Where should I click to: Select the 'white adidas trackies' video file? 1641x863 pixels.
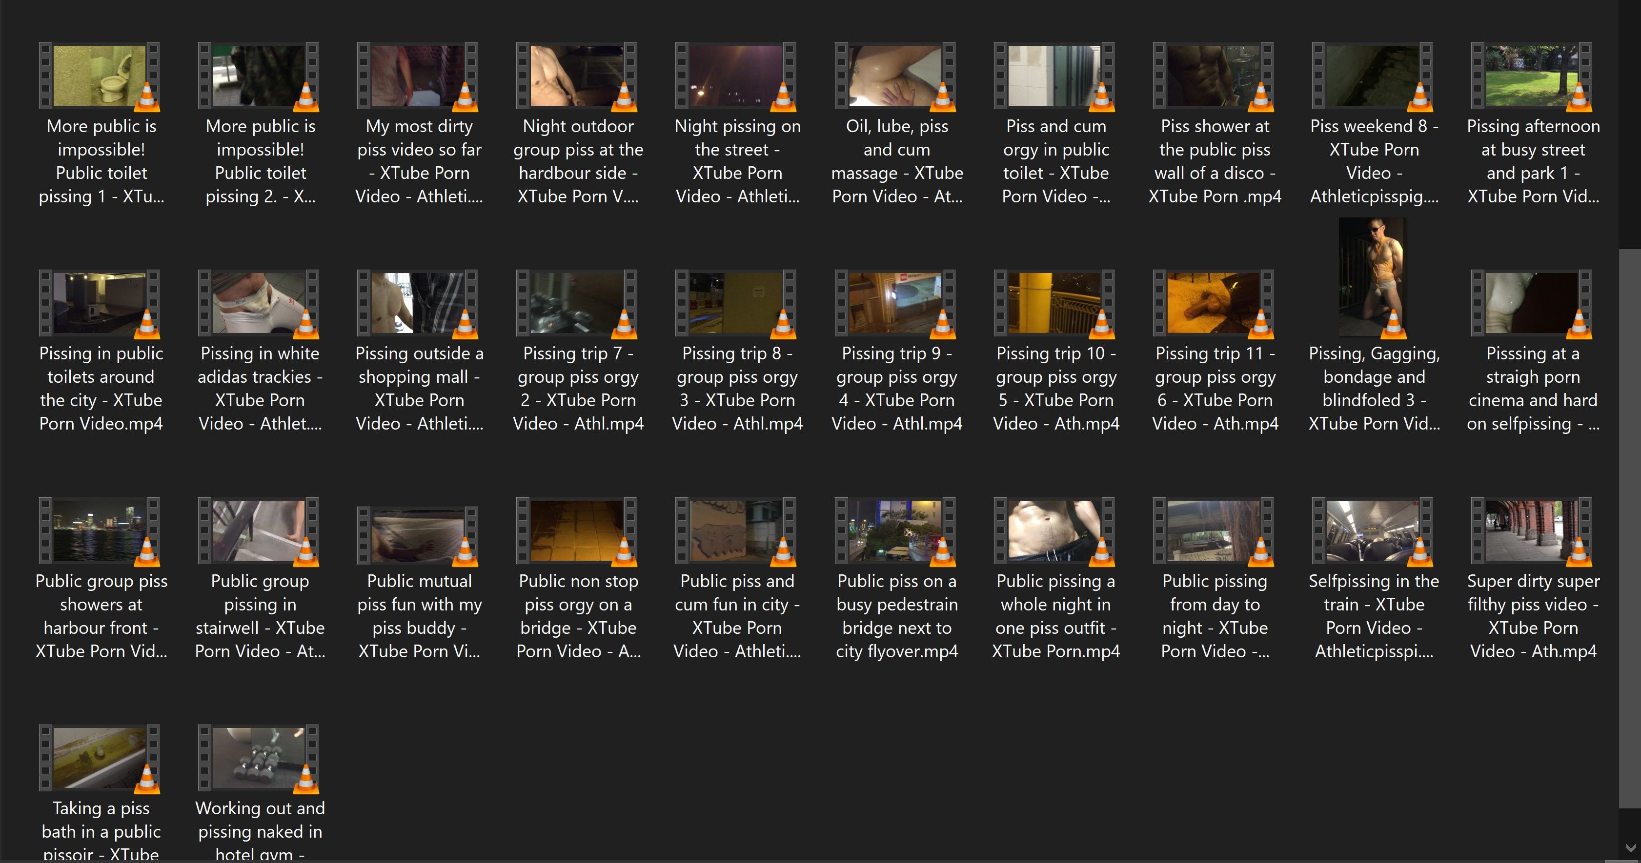click(260, 352)
